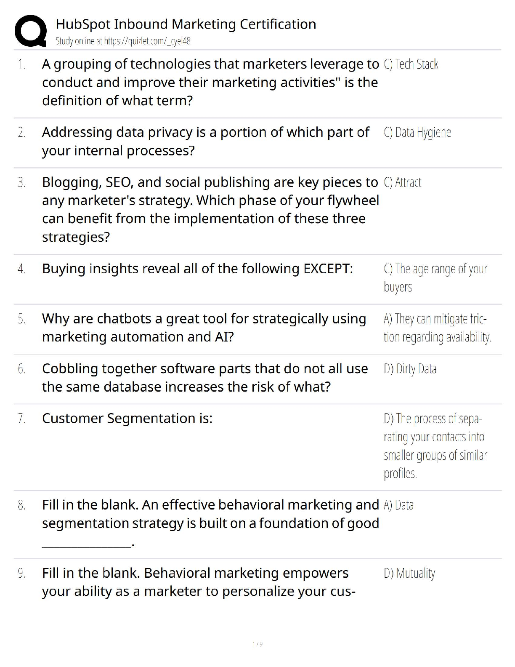Select the 'Tech Stack' answer text
The height and width of the screenshot is (667, 515).
click(x=411, y=64)
